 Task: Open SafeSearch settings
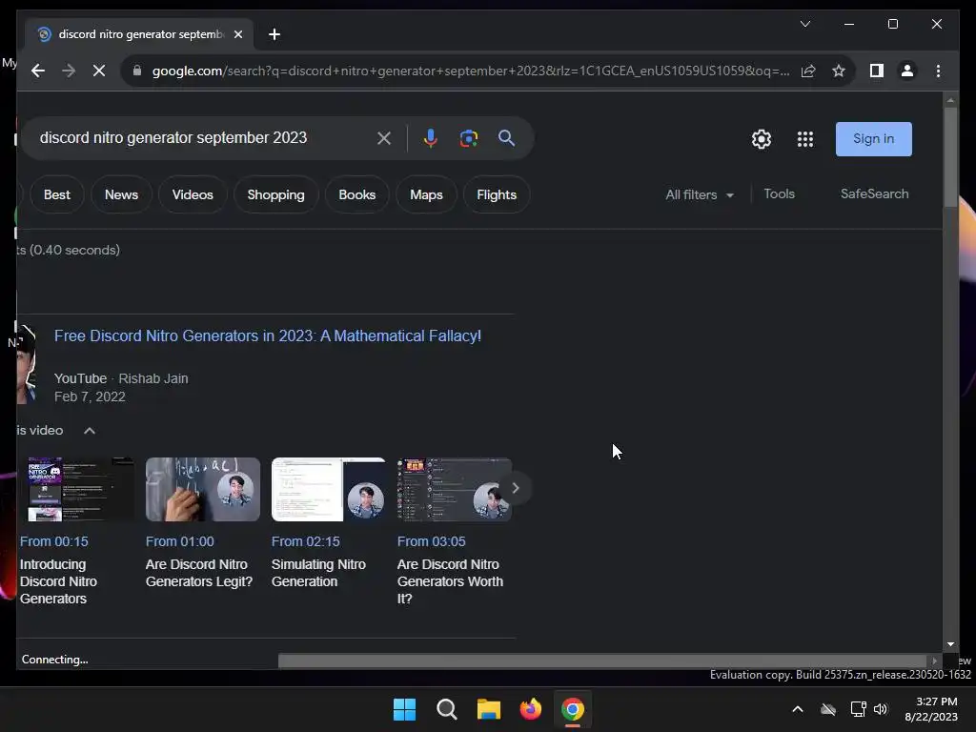point(874,194)
